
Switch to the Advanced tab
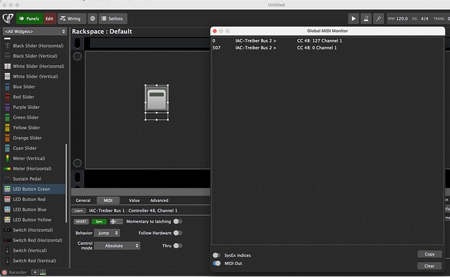(159, 201)
